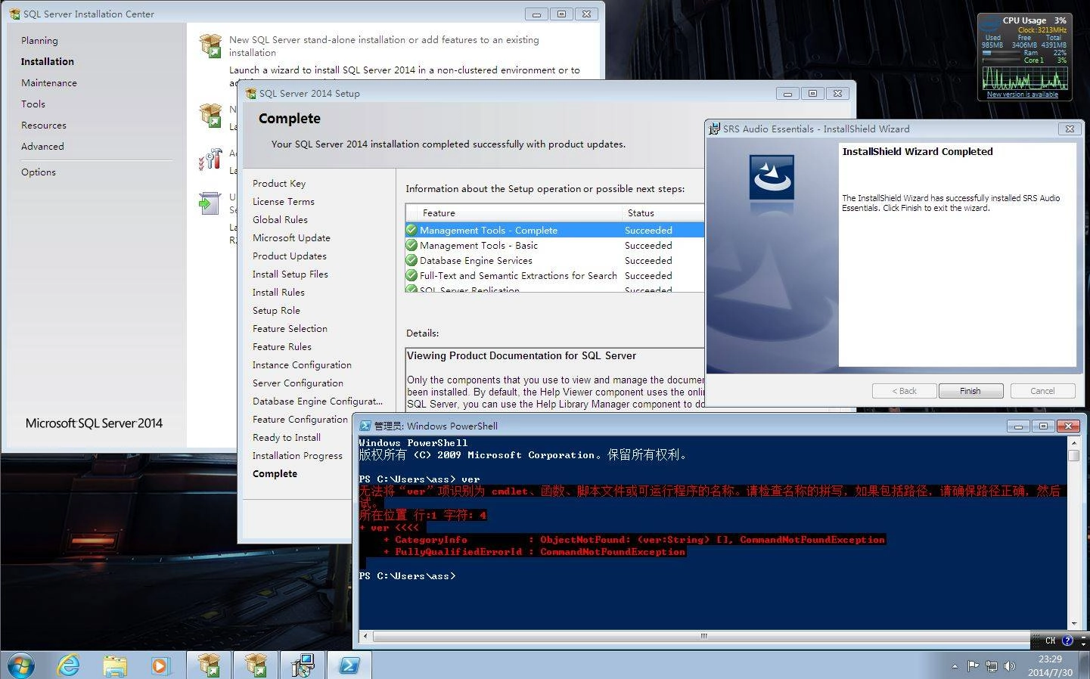1090x679 pixels.
Task: Click the tools icon in Installation Center list
Action: pyautogui.click(x=210, y=160)
